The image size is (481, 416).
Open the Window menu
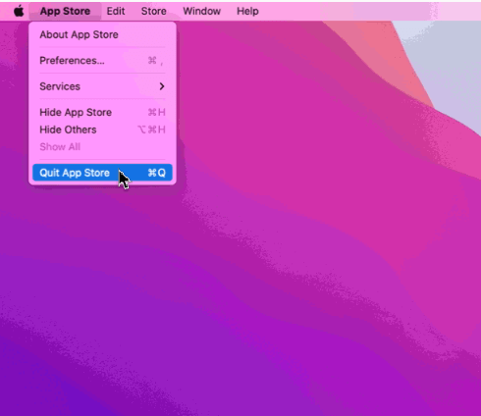coord(201,11)
